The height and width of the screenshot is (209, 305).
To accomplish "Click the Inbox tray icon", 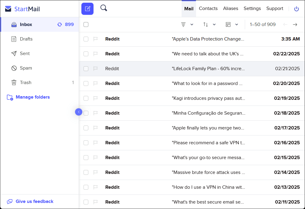I will click(14, 24).
